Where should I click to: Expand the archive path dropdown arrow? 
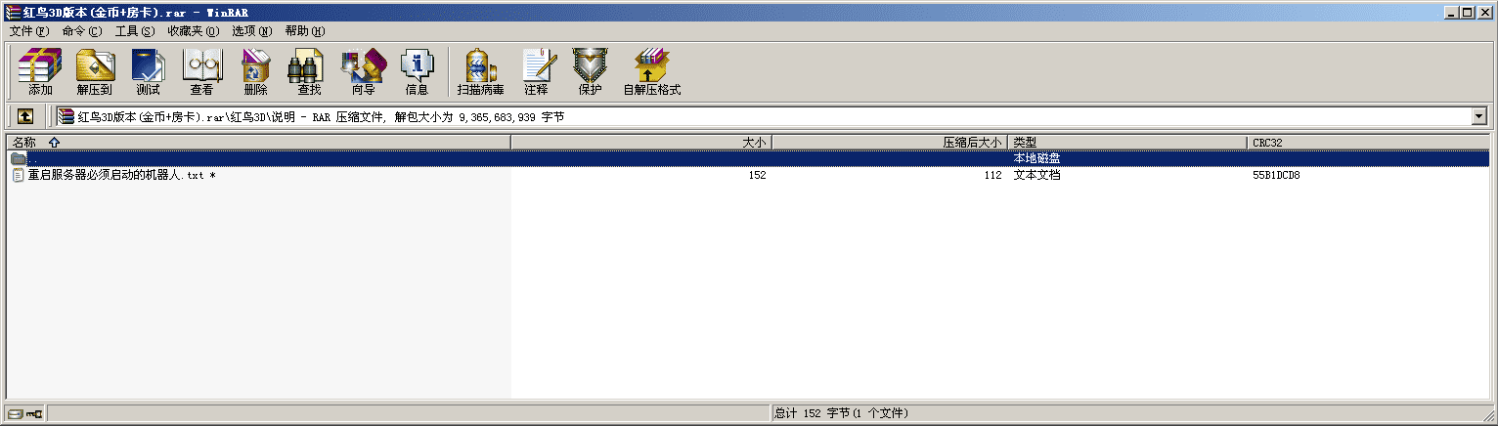1478,116
